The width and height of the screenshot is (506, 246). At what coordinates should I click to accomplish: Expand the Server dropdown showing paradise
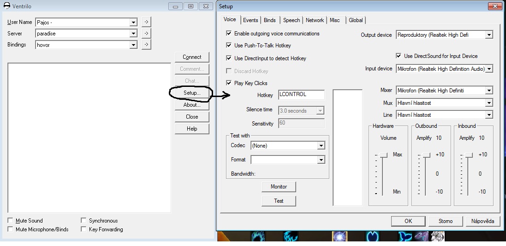click(x=133, y=34)
